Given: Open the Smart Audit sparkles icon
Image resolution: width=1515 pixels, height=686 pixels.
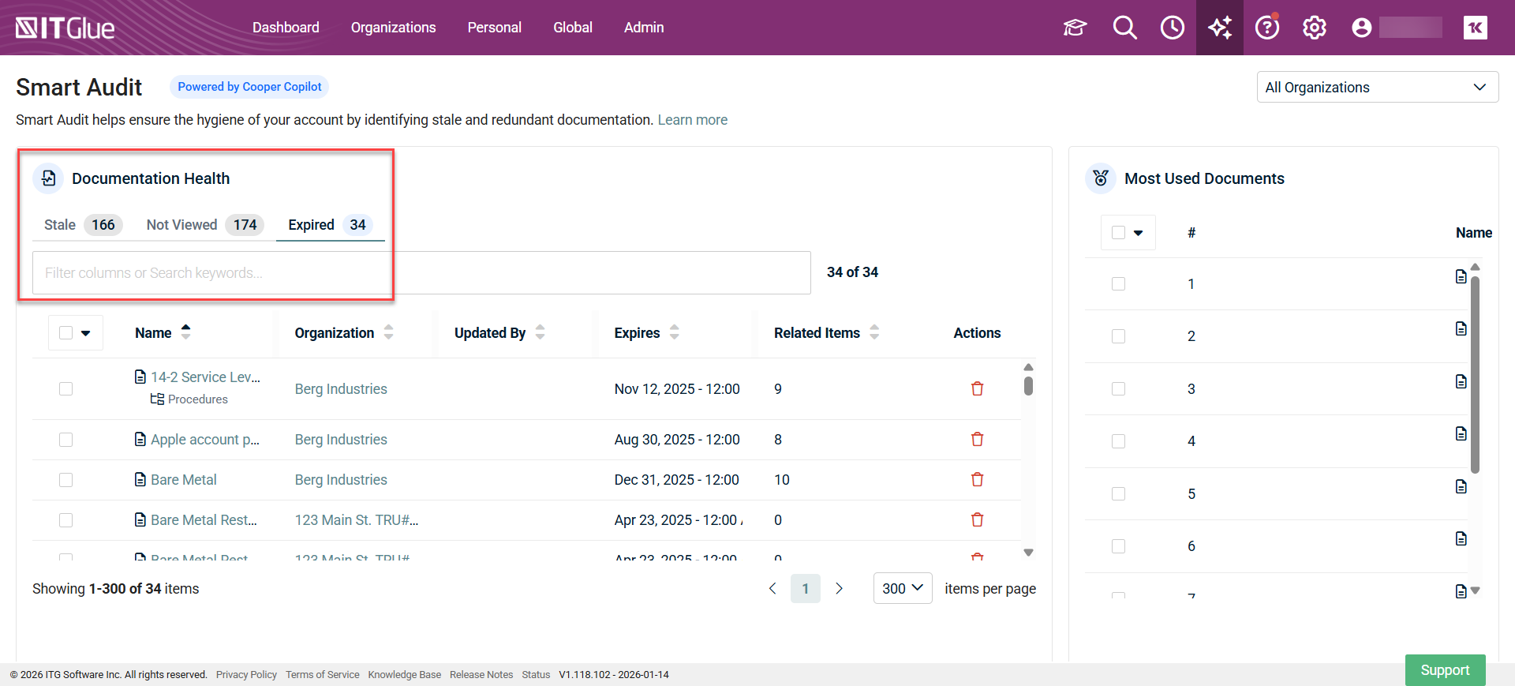Looking at the screenshot, I should click(x=1220, y=28).
